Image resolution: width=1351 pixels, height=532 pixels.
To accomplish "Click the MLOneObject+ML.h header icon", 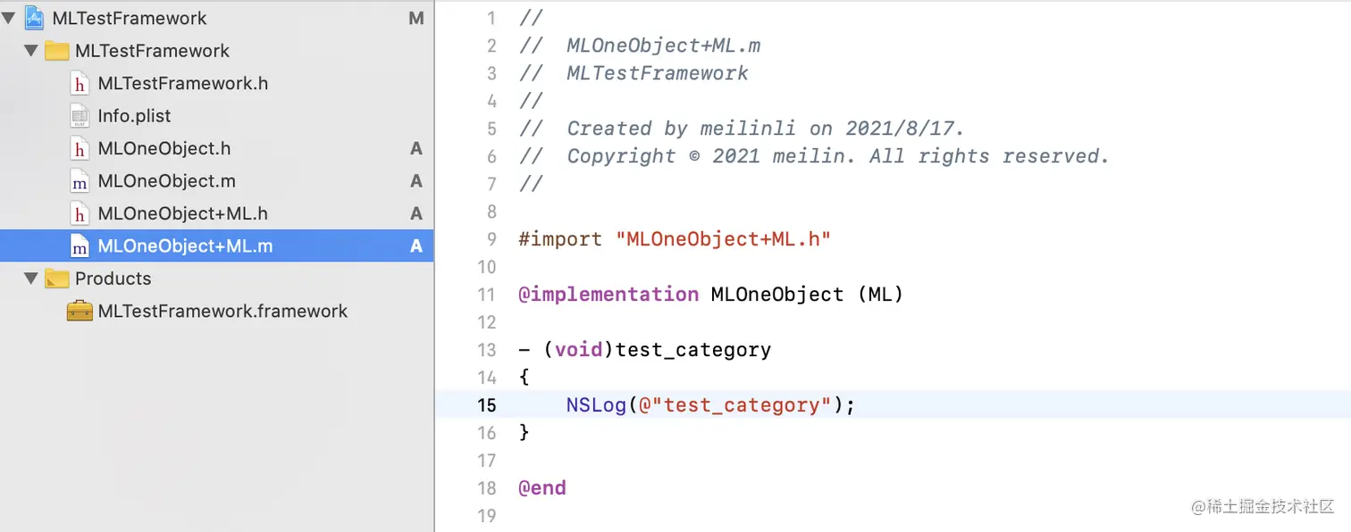I will [80, 214].
